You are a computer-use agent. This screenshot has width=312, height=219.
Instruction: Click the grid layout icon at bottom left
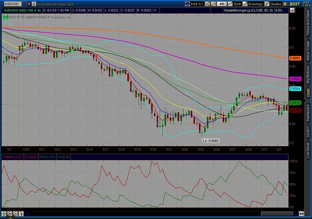click(4, 214)
